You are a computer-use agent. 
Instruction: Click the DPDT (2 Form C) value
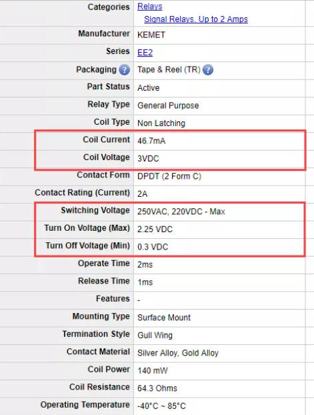(x=169, y=176)
